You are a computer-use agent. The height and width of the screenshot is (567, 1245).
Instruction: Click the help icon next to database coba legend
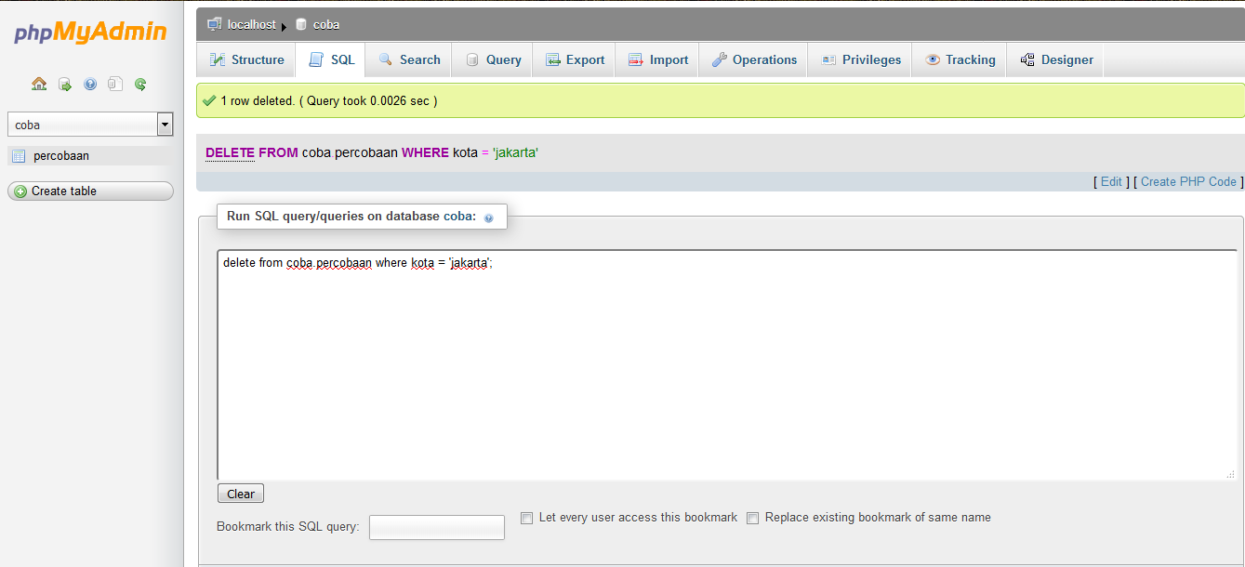[x=489, y=218]
